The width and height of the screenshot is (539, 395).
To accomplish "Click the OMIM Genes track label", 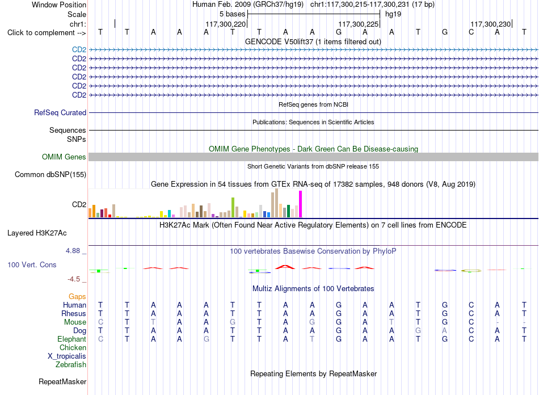I will coord(64,157).
